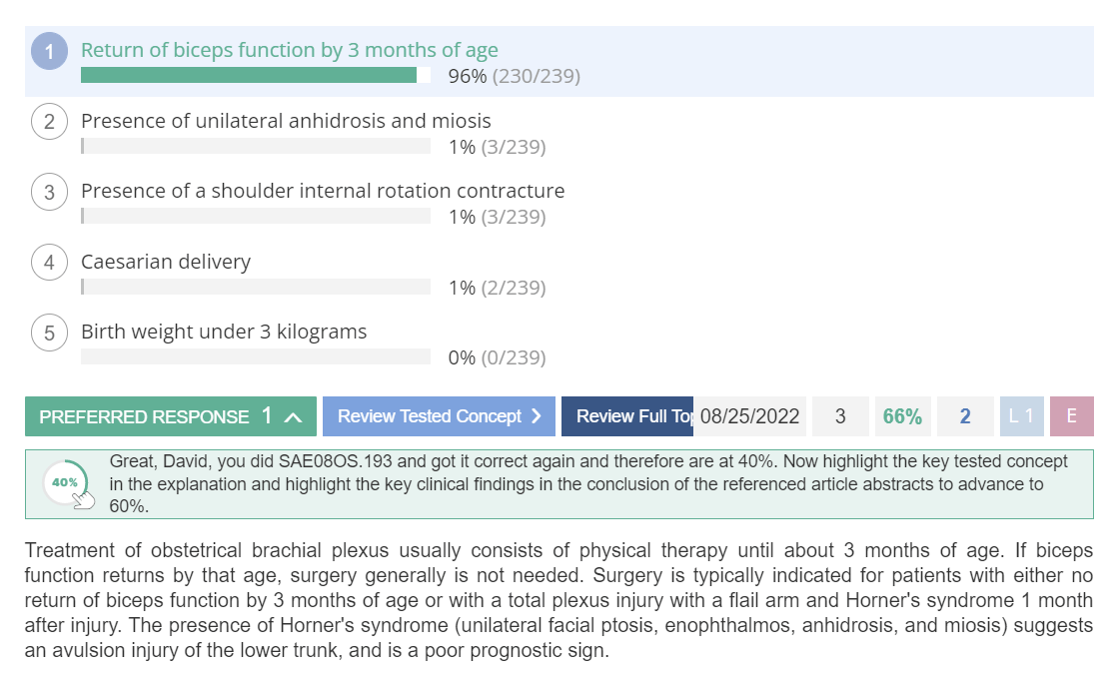Click the blue number 2 badge
Image resolution: width=1106 pixels, height=681 pixels.
[x=965, y=416]
